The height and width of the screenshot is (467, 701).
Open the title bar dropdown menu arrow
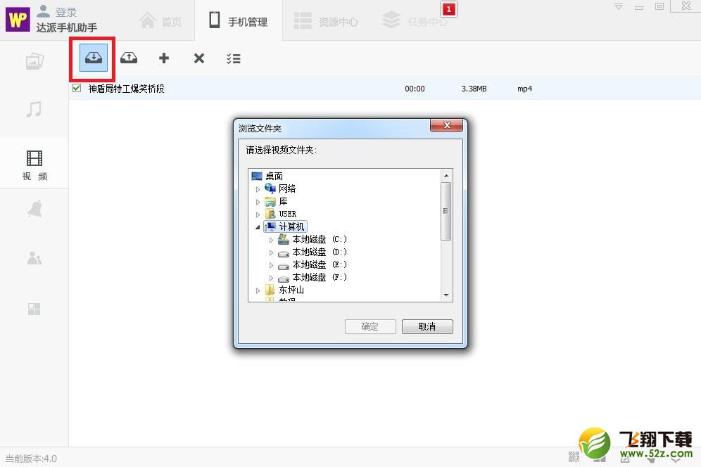coord(618,6)
